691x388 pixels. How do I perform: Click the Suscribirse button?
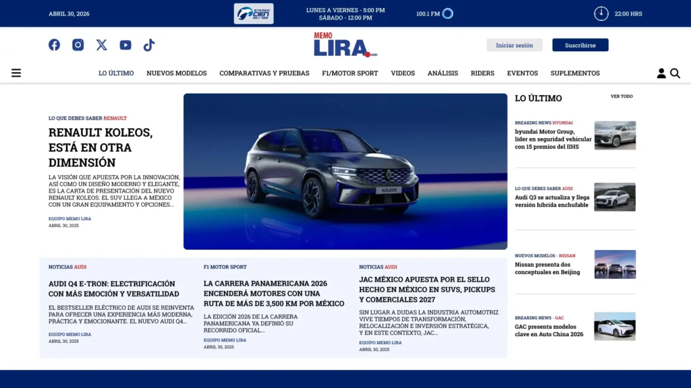click(580, 45)
